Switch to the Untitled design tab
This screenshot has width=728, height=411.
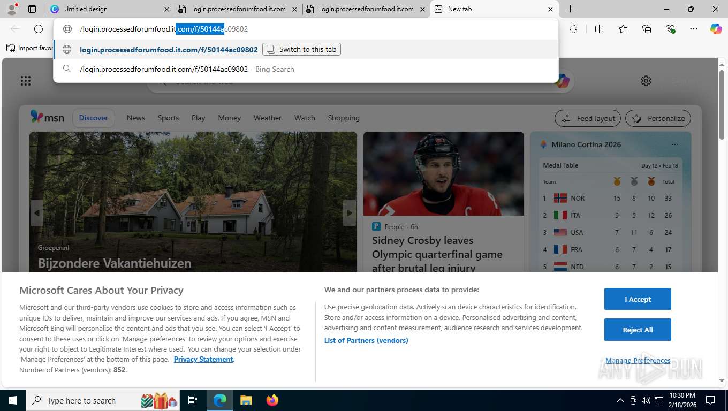click(111, 9)
